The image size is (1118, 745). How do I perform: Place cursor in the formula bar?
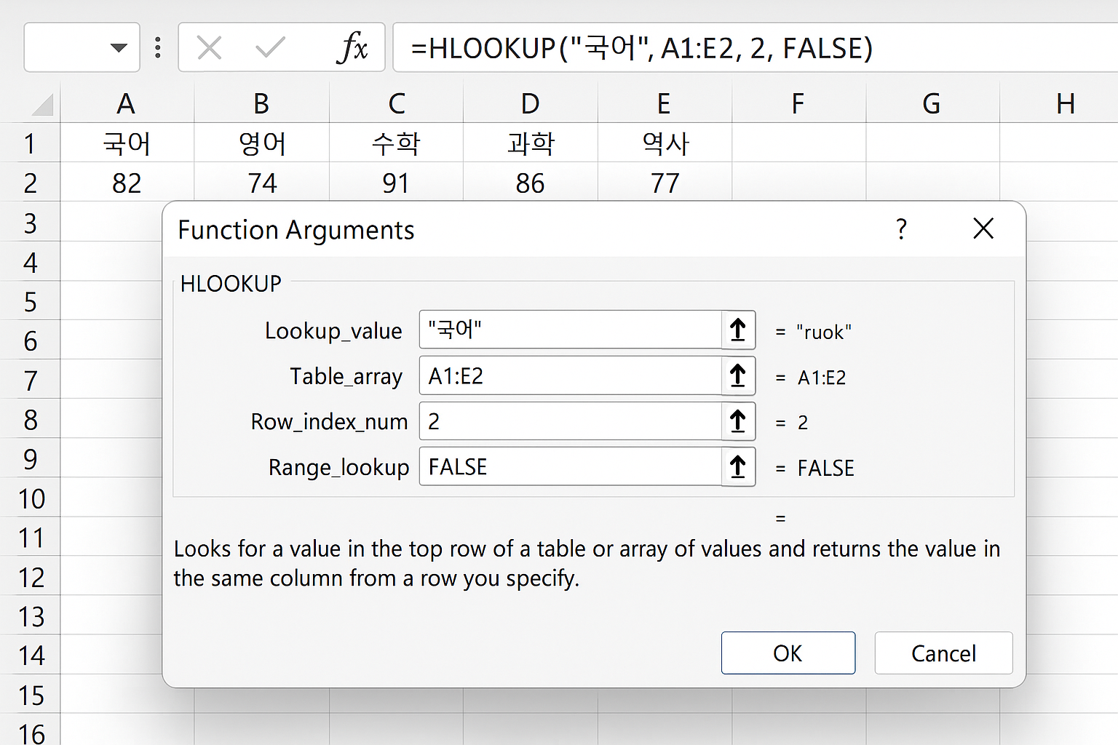pos(655,47)
